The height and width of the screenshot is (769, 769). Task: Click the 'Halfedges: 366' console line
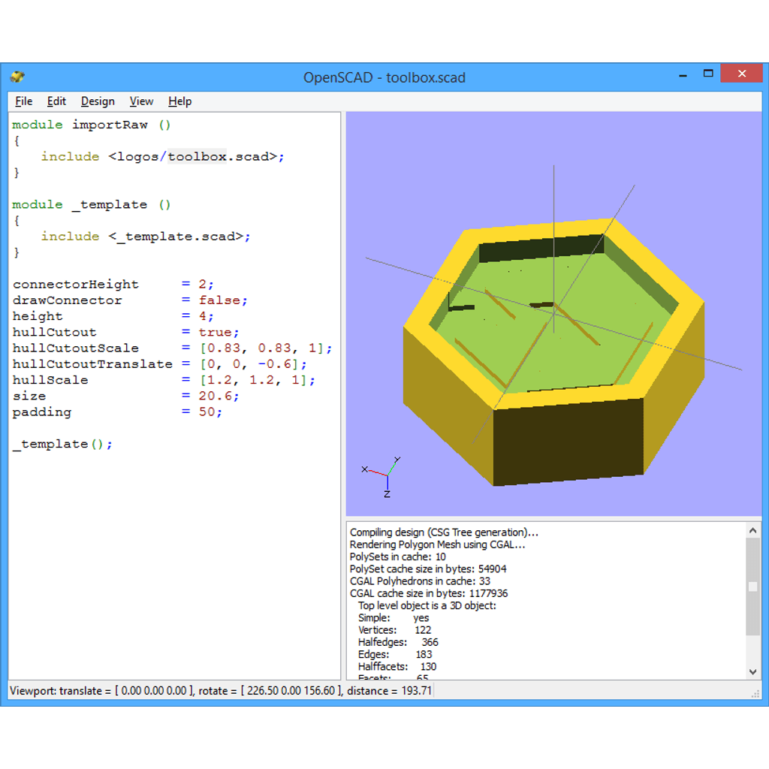[398, 643]
